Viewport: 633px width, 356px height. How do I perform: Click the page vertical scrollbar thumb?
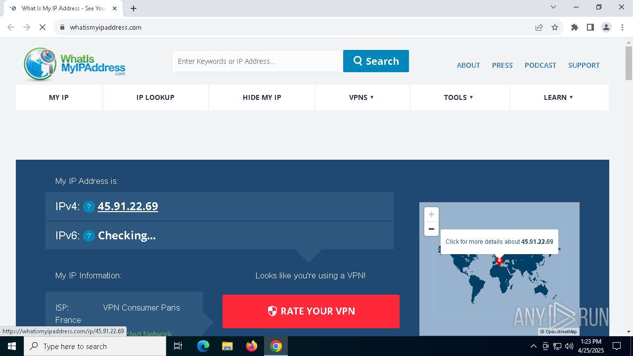point(629,63)
